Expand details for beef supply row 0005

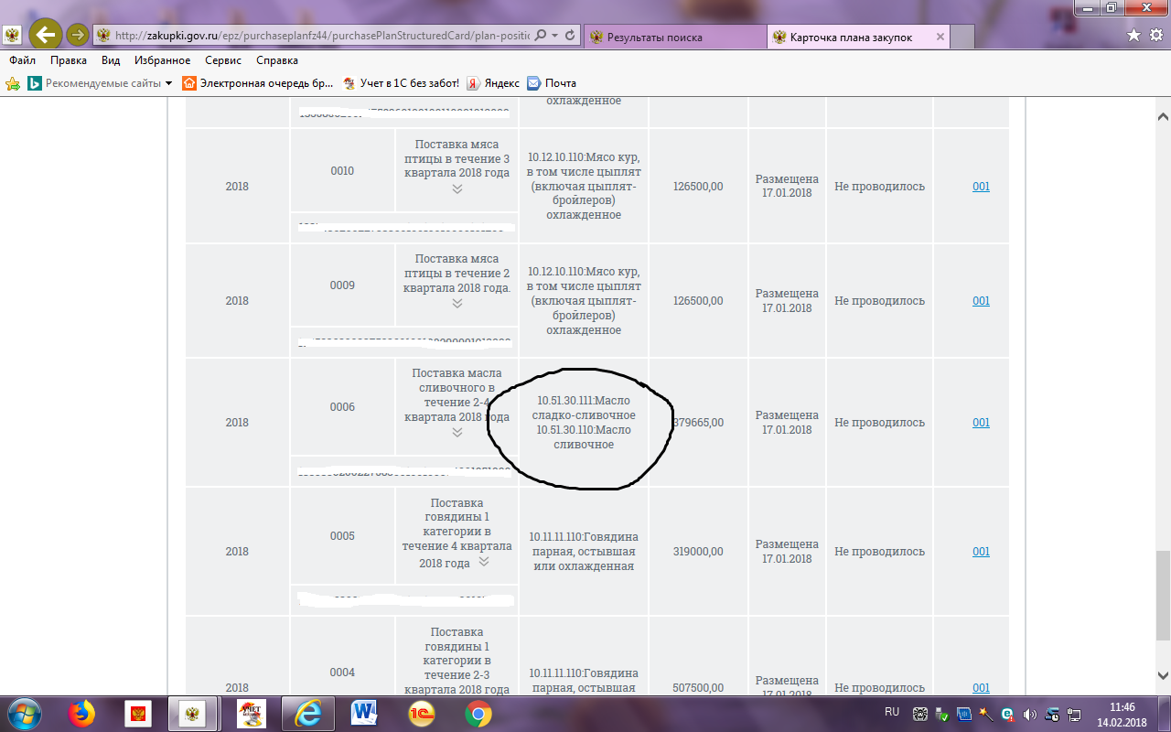pos(484,562)
